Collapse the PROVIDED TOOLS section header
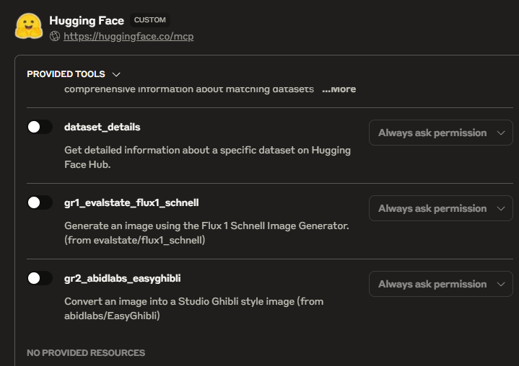This screenshot has height=366, width=519. coord(66,74)
